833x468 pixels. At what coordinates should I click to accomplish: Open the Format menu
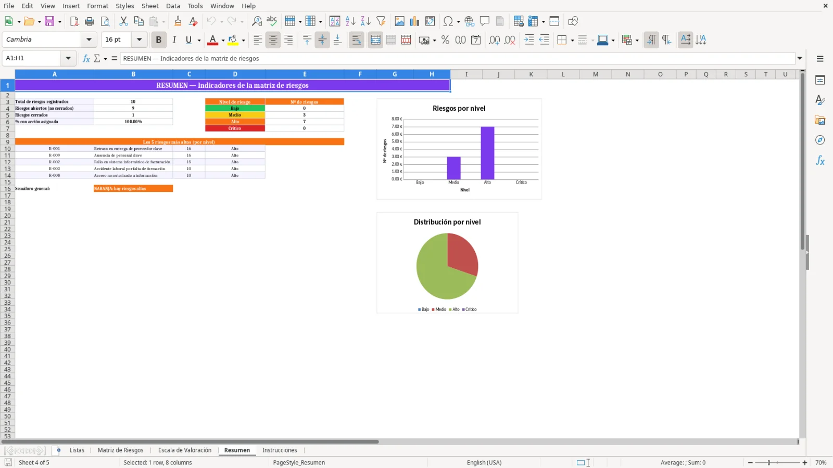(98, 6)
